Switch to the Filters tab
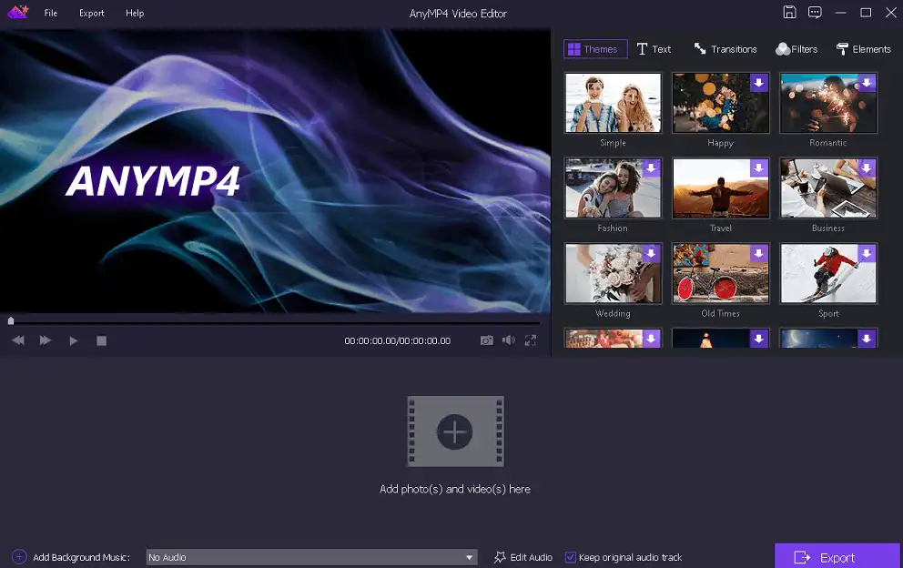The width and height of the screenshot is (903, 568). [796, 49]
